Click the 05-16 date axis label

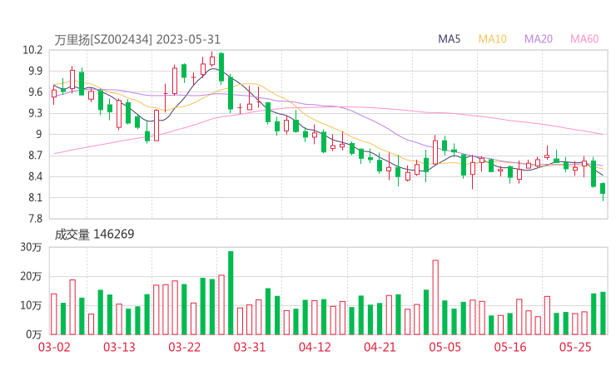(x=510, y=347)
